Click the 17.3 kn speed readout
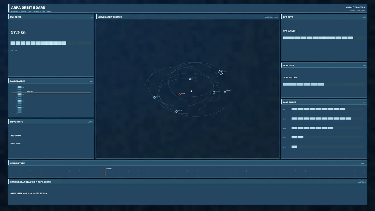375x211 pixels. click(18, 32)
